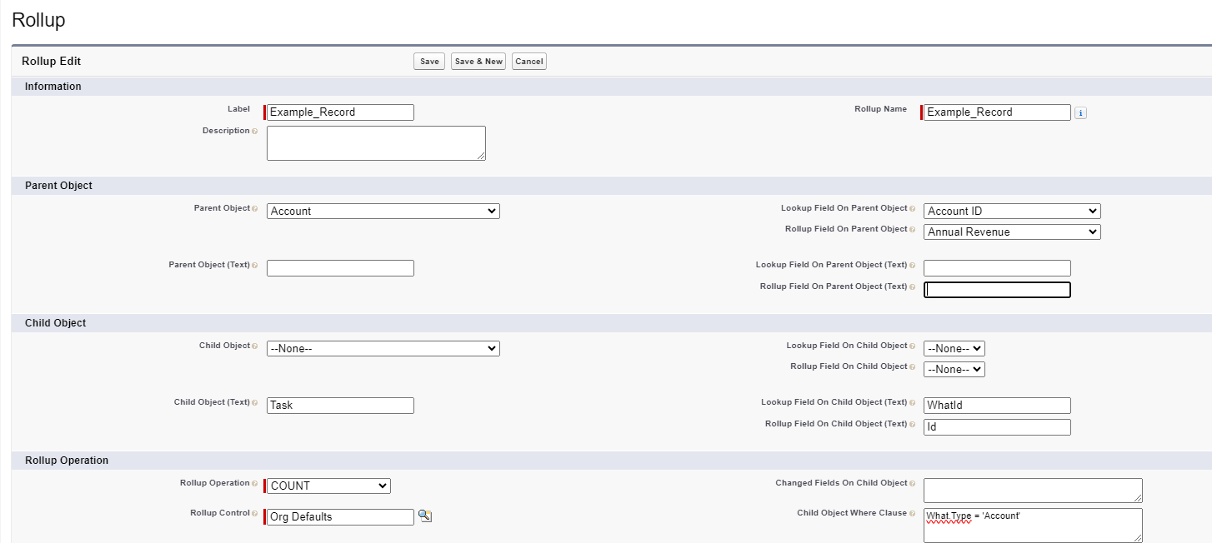Cancel the Rollup edit
Viewport: 1212px width, 543px height.
point(528,61)
